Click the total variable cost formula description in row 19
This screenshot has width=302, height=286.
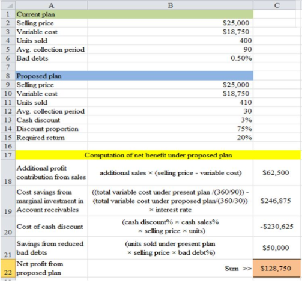click(171, 201)
